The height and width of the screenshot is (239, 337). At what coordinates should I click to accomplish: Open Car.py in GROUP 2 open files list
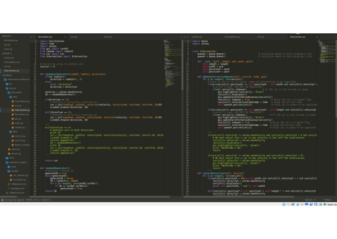click(x=7, y=66)
